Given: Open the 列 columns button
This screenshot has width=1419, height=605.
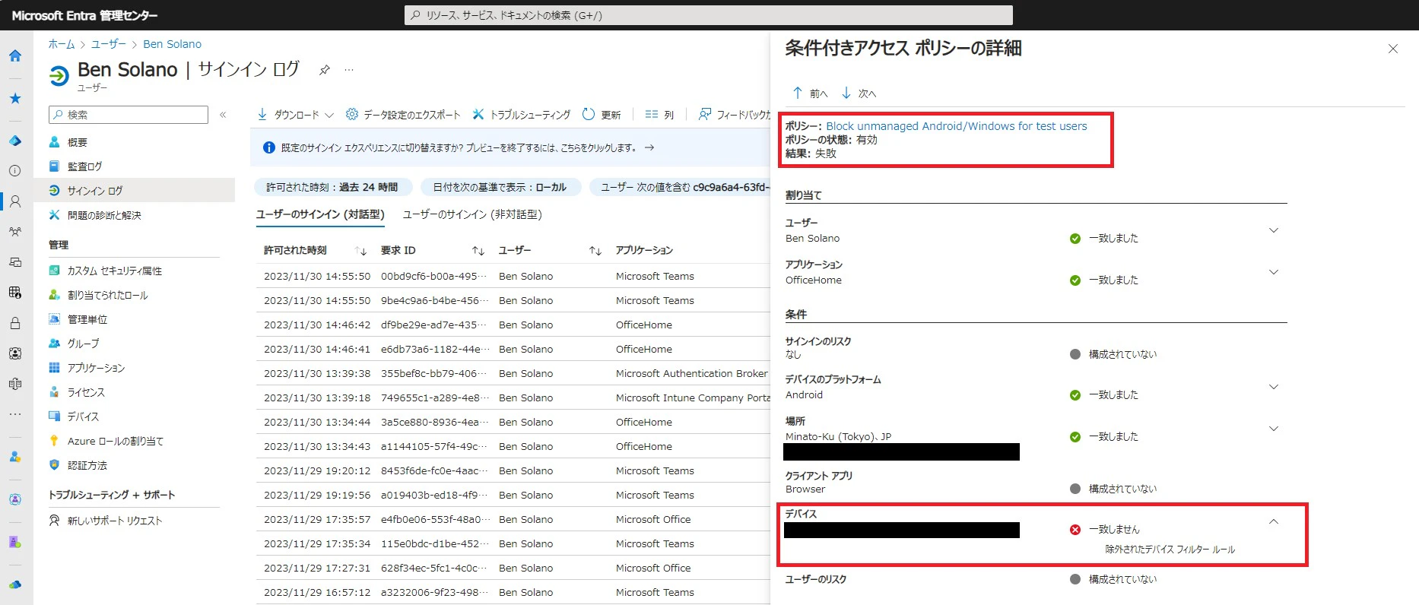Looking at the screenshot, I should 659,115.
